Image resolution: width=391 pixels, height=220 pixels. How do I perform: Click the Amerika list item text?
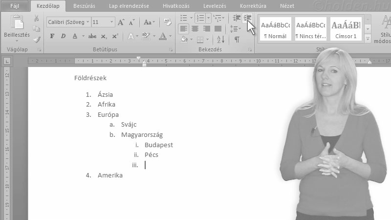click(x=110, y=175)
